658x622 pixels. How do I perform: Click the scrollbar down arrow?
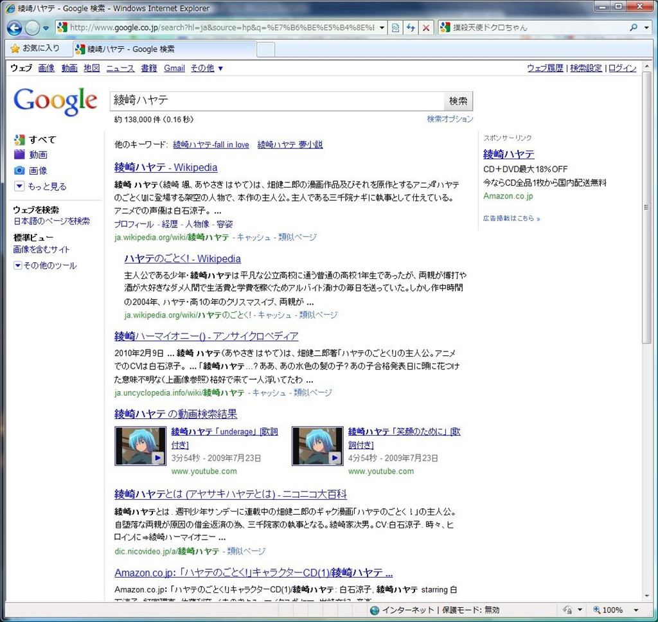click(x=646, y=596)
